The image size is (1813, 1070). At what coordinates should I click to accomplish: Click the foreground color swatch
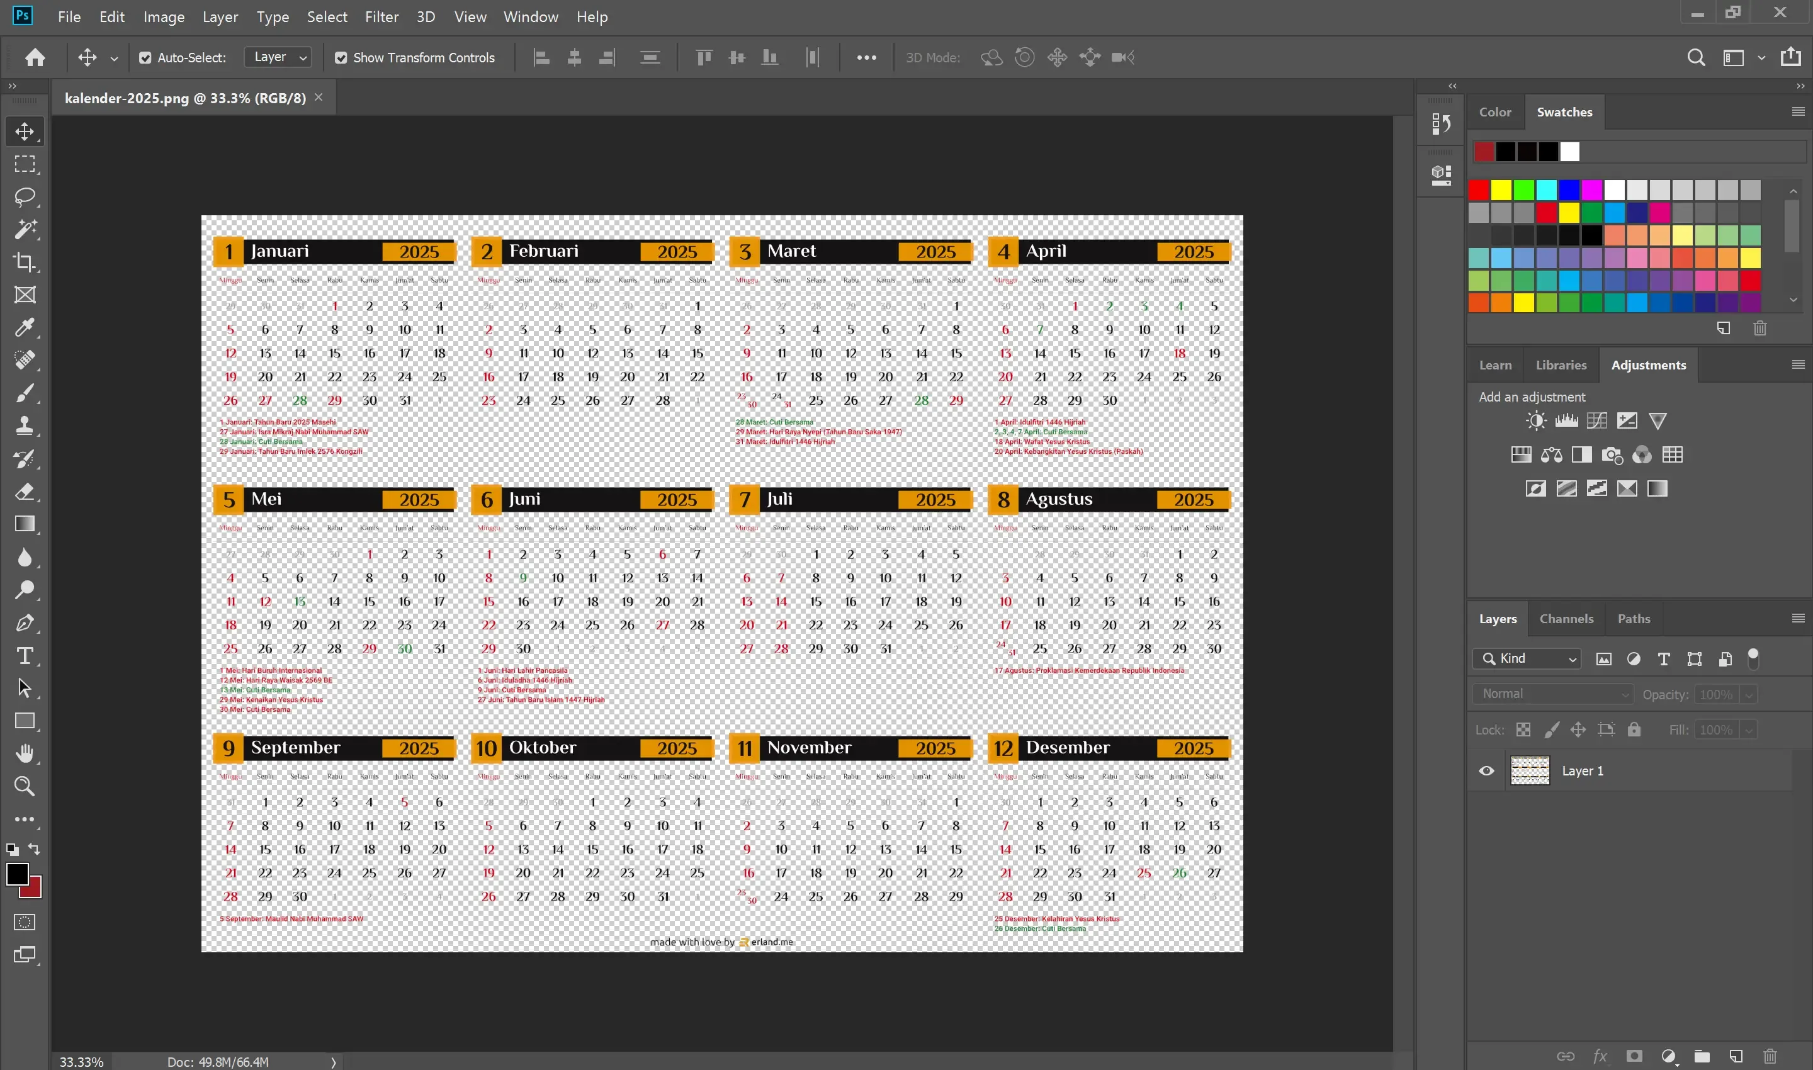[17, 874]
